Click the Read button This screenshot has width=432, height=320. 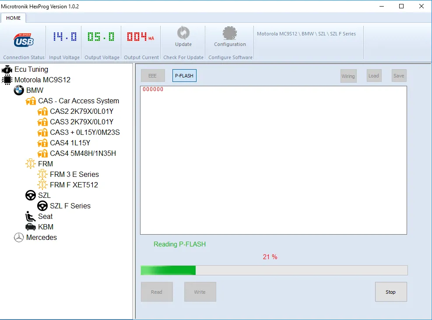click(x=157, y=292)
